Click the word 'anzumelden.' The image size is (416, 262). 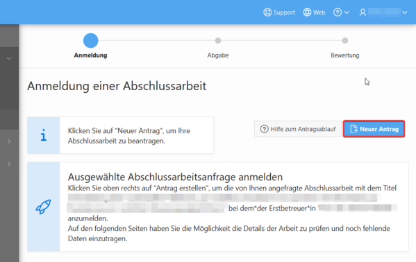(88, 218)
